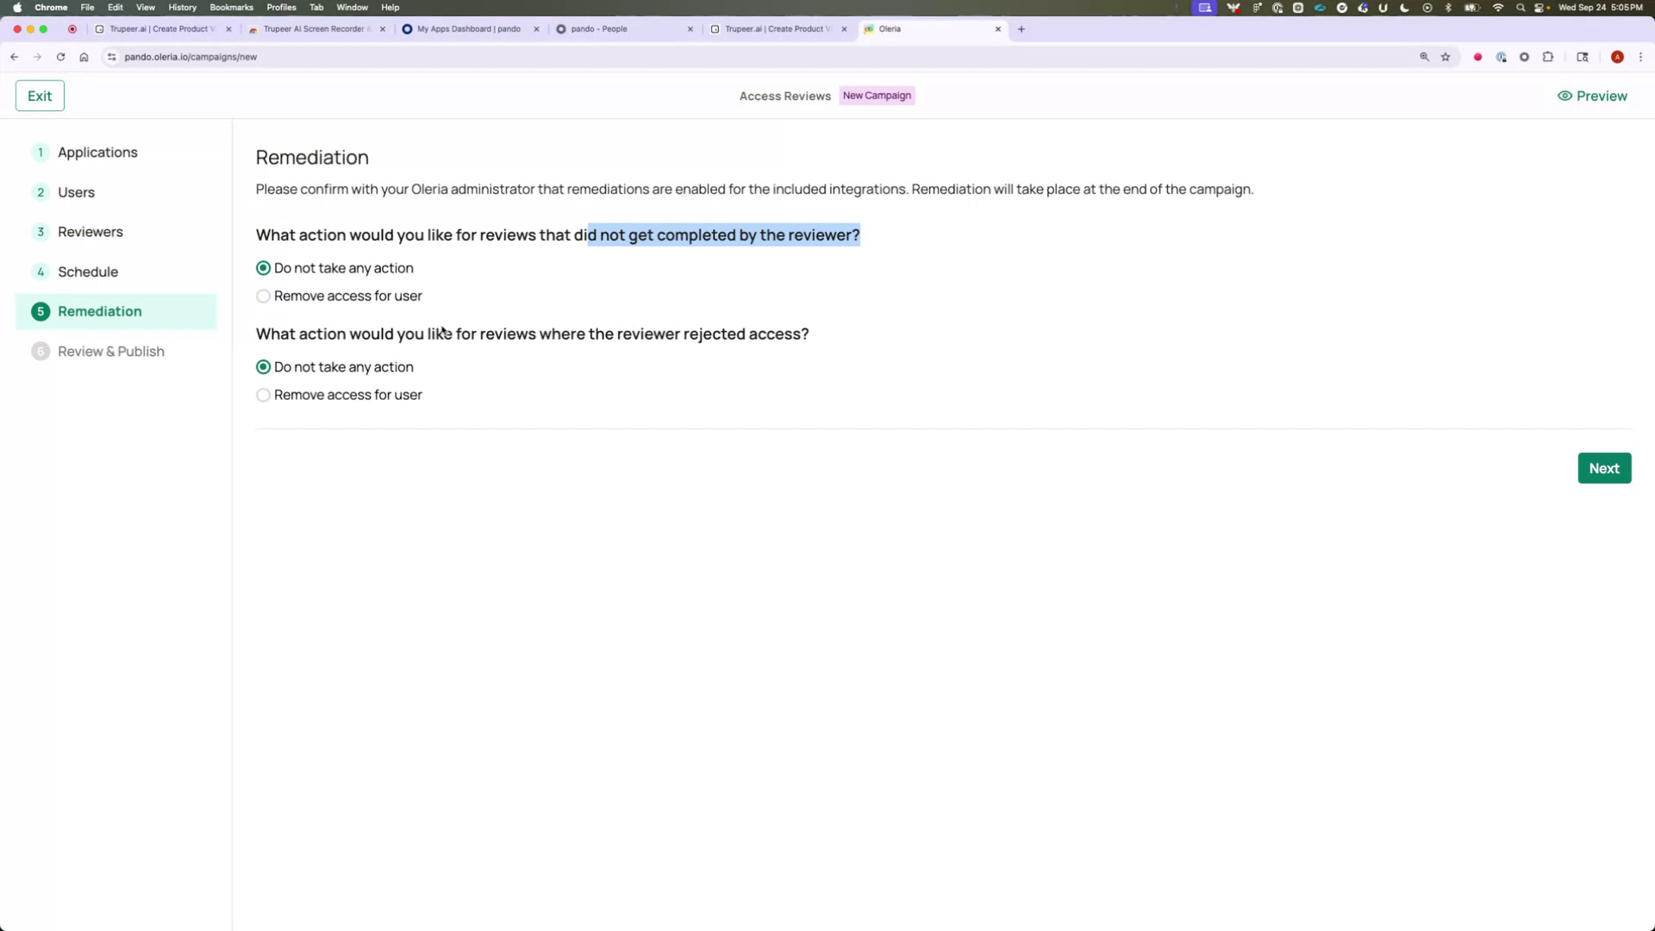
Task: Open the Chrome three-dot menu
Action: point(1642,57)
